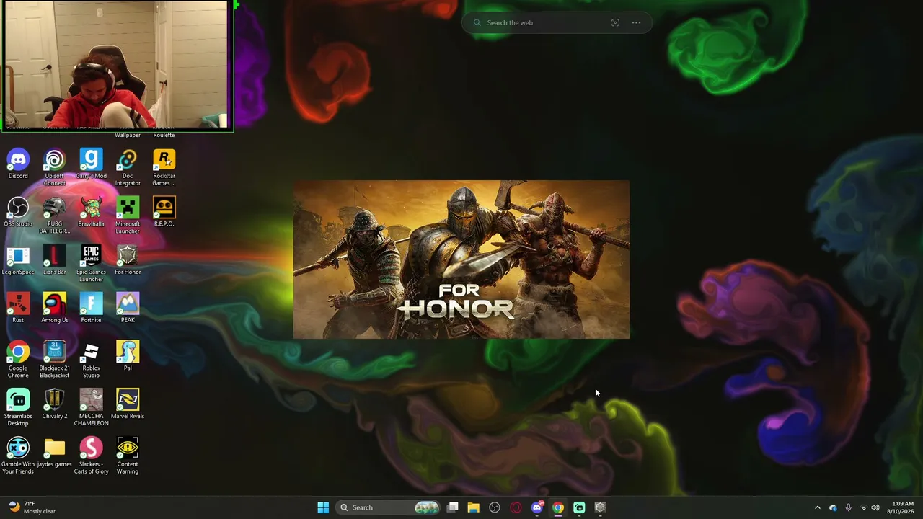
Task: Open the clock and date flyout
Action: [902, 507]
